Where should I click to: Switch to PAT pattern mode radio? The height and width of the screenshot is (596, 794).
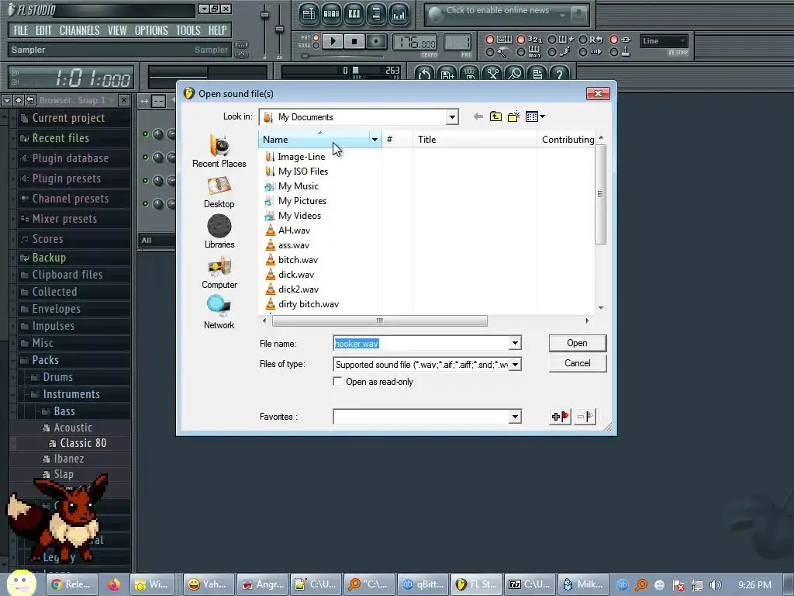[x=316, y=37]
